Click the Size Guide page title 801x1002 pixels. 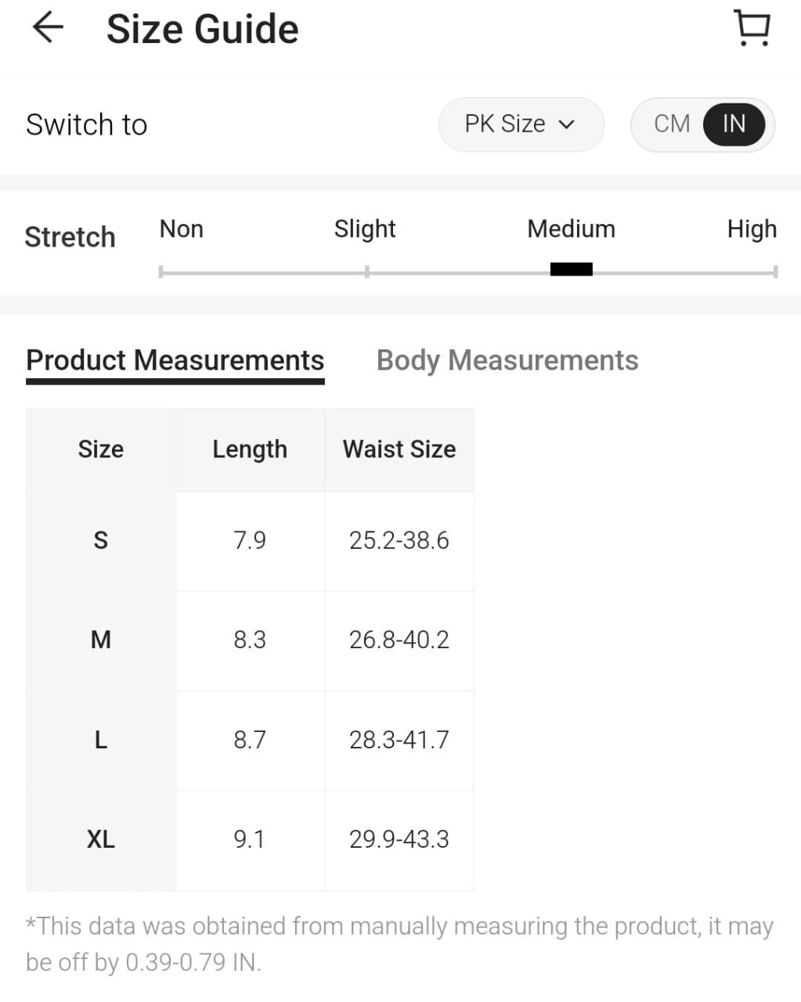point(202,29)
